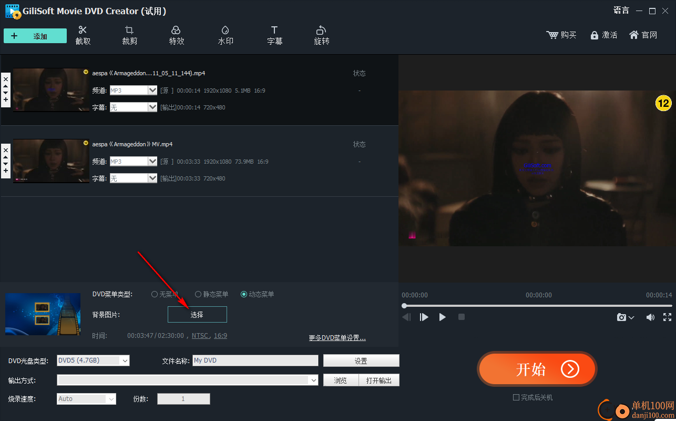Screen dimensions: 676x421
Task: Expand 频道 MP3 dropdown of first video
Action: point(153,91)
